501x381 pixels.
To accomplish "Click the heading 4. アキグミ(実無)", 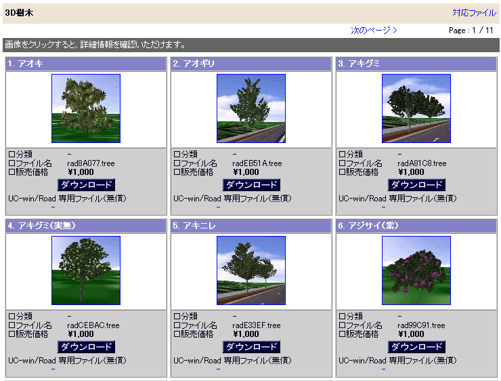I will click(x=41, y=226).
